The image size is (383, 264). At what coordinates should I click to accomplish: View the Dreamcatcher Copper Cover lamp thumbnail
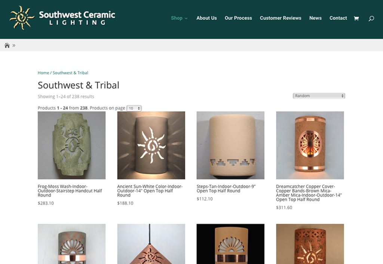point(310,145)
